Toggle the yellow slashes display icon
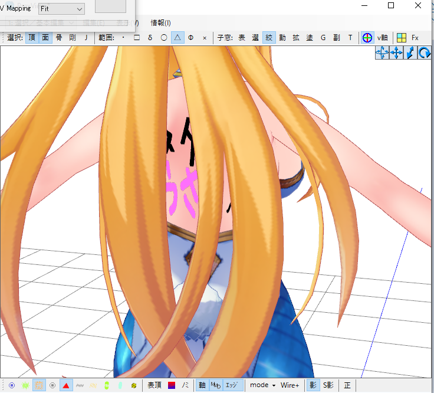Viewport: 434px width, 393px height. [x=93, y=385]
